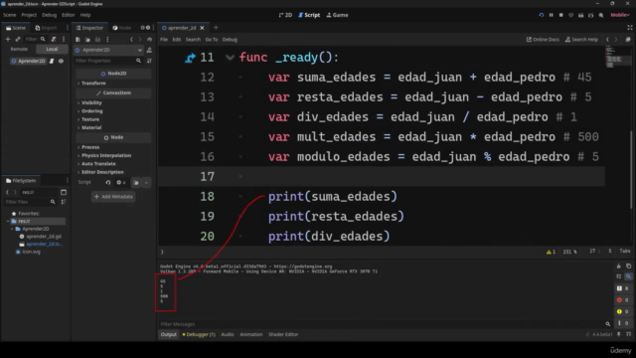
Task: Open the Mobile renderer dropdown
Action: (620, 15)
